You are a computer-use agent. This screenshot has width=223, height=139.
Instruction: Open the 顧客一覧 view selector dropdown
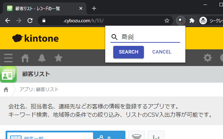50,136
